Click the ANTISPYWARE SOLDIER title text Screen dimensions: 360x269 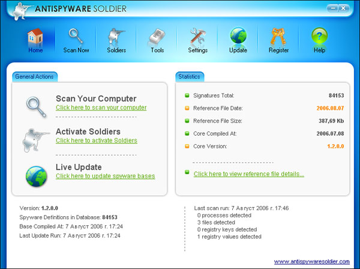tap(80, 9)
